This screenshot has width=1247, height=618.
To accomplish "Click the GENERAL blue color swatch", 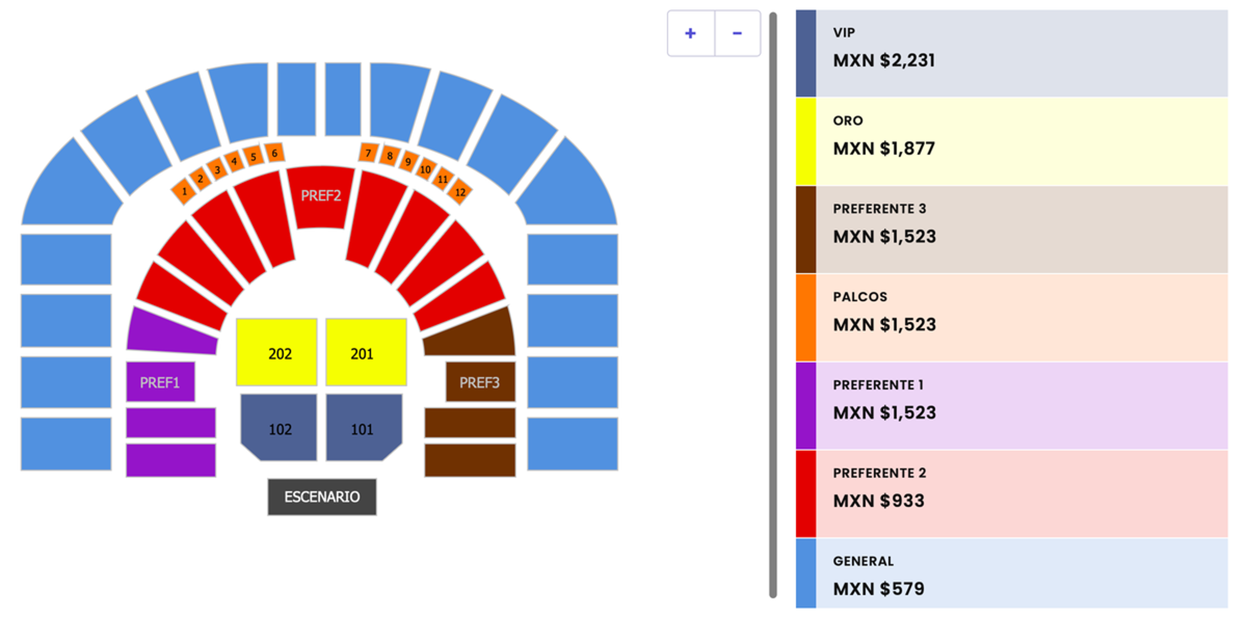I will point(806,574).
